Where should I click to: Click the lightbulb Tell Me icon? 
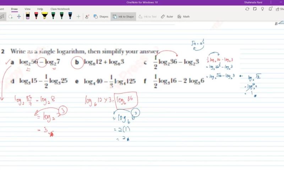[262, 9]
